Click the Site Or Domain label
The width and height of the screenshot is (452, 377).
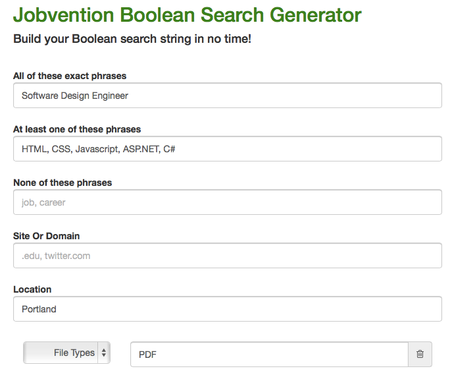click(x=47, y=236)
